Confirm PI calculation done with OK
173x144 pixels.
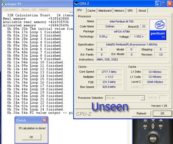[x=31, y=137]
